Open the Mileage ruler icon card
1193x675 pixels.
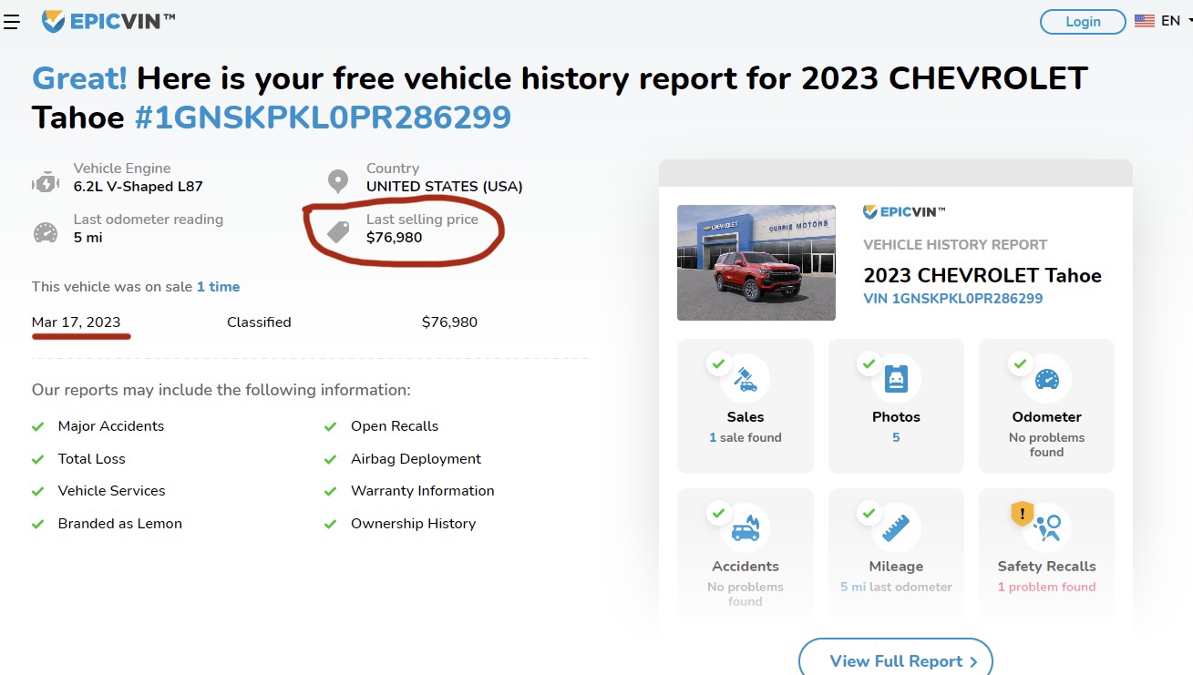point(896,556)
